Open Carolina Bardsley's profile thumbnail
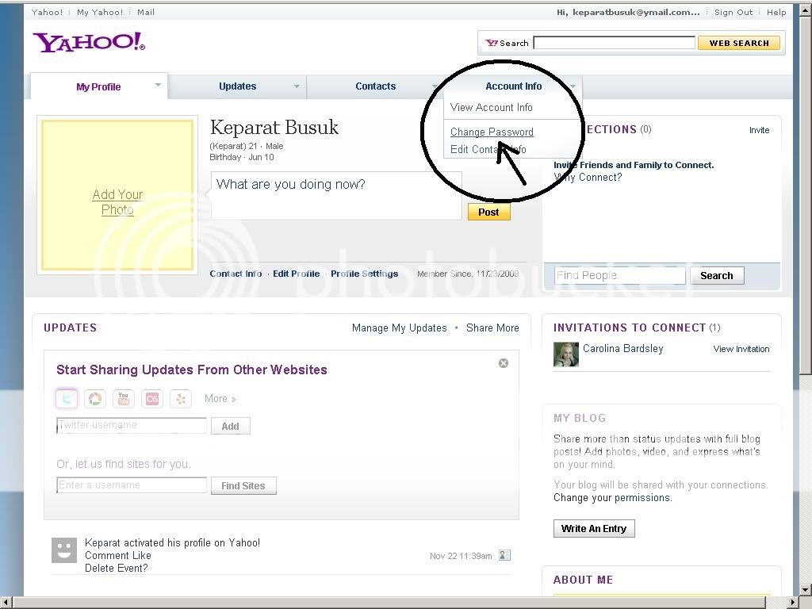This screenshot has height=609, width=812. point(565,354)
